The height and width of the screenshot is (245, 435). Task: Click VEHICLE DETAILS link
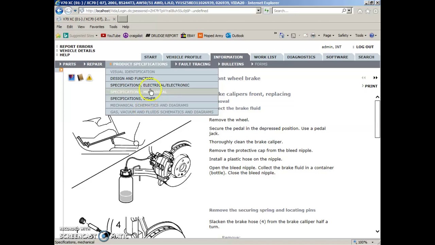pyautogui.click(x=77, y=51)
